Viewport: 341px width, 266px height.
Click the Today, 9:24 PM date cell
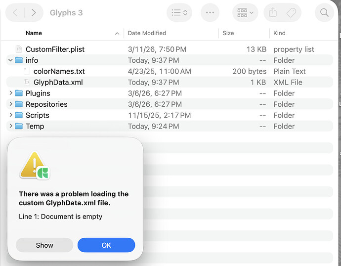coord(153,127)
